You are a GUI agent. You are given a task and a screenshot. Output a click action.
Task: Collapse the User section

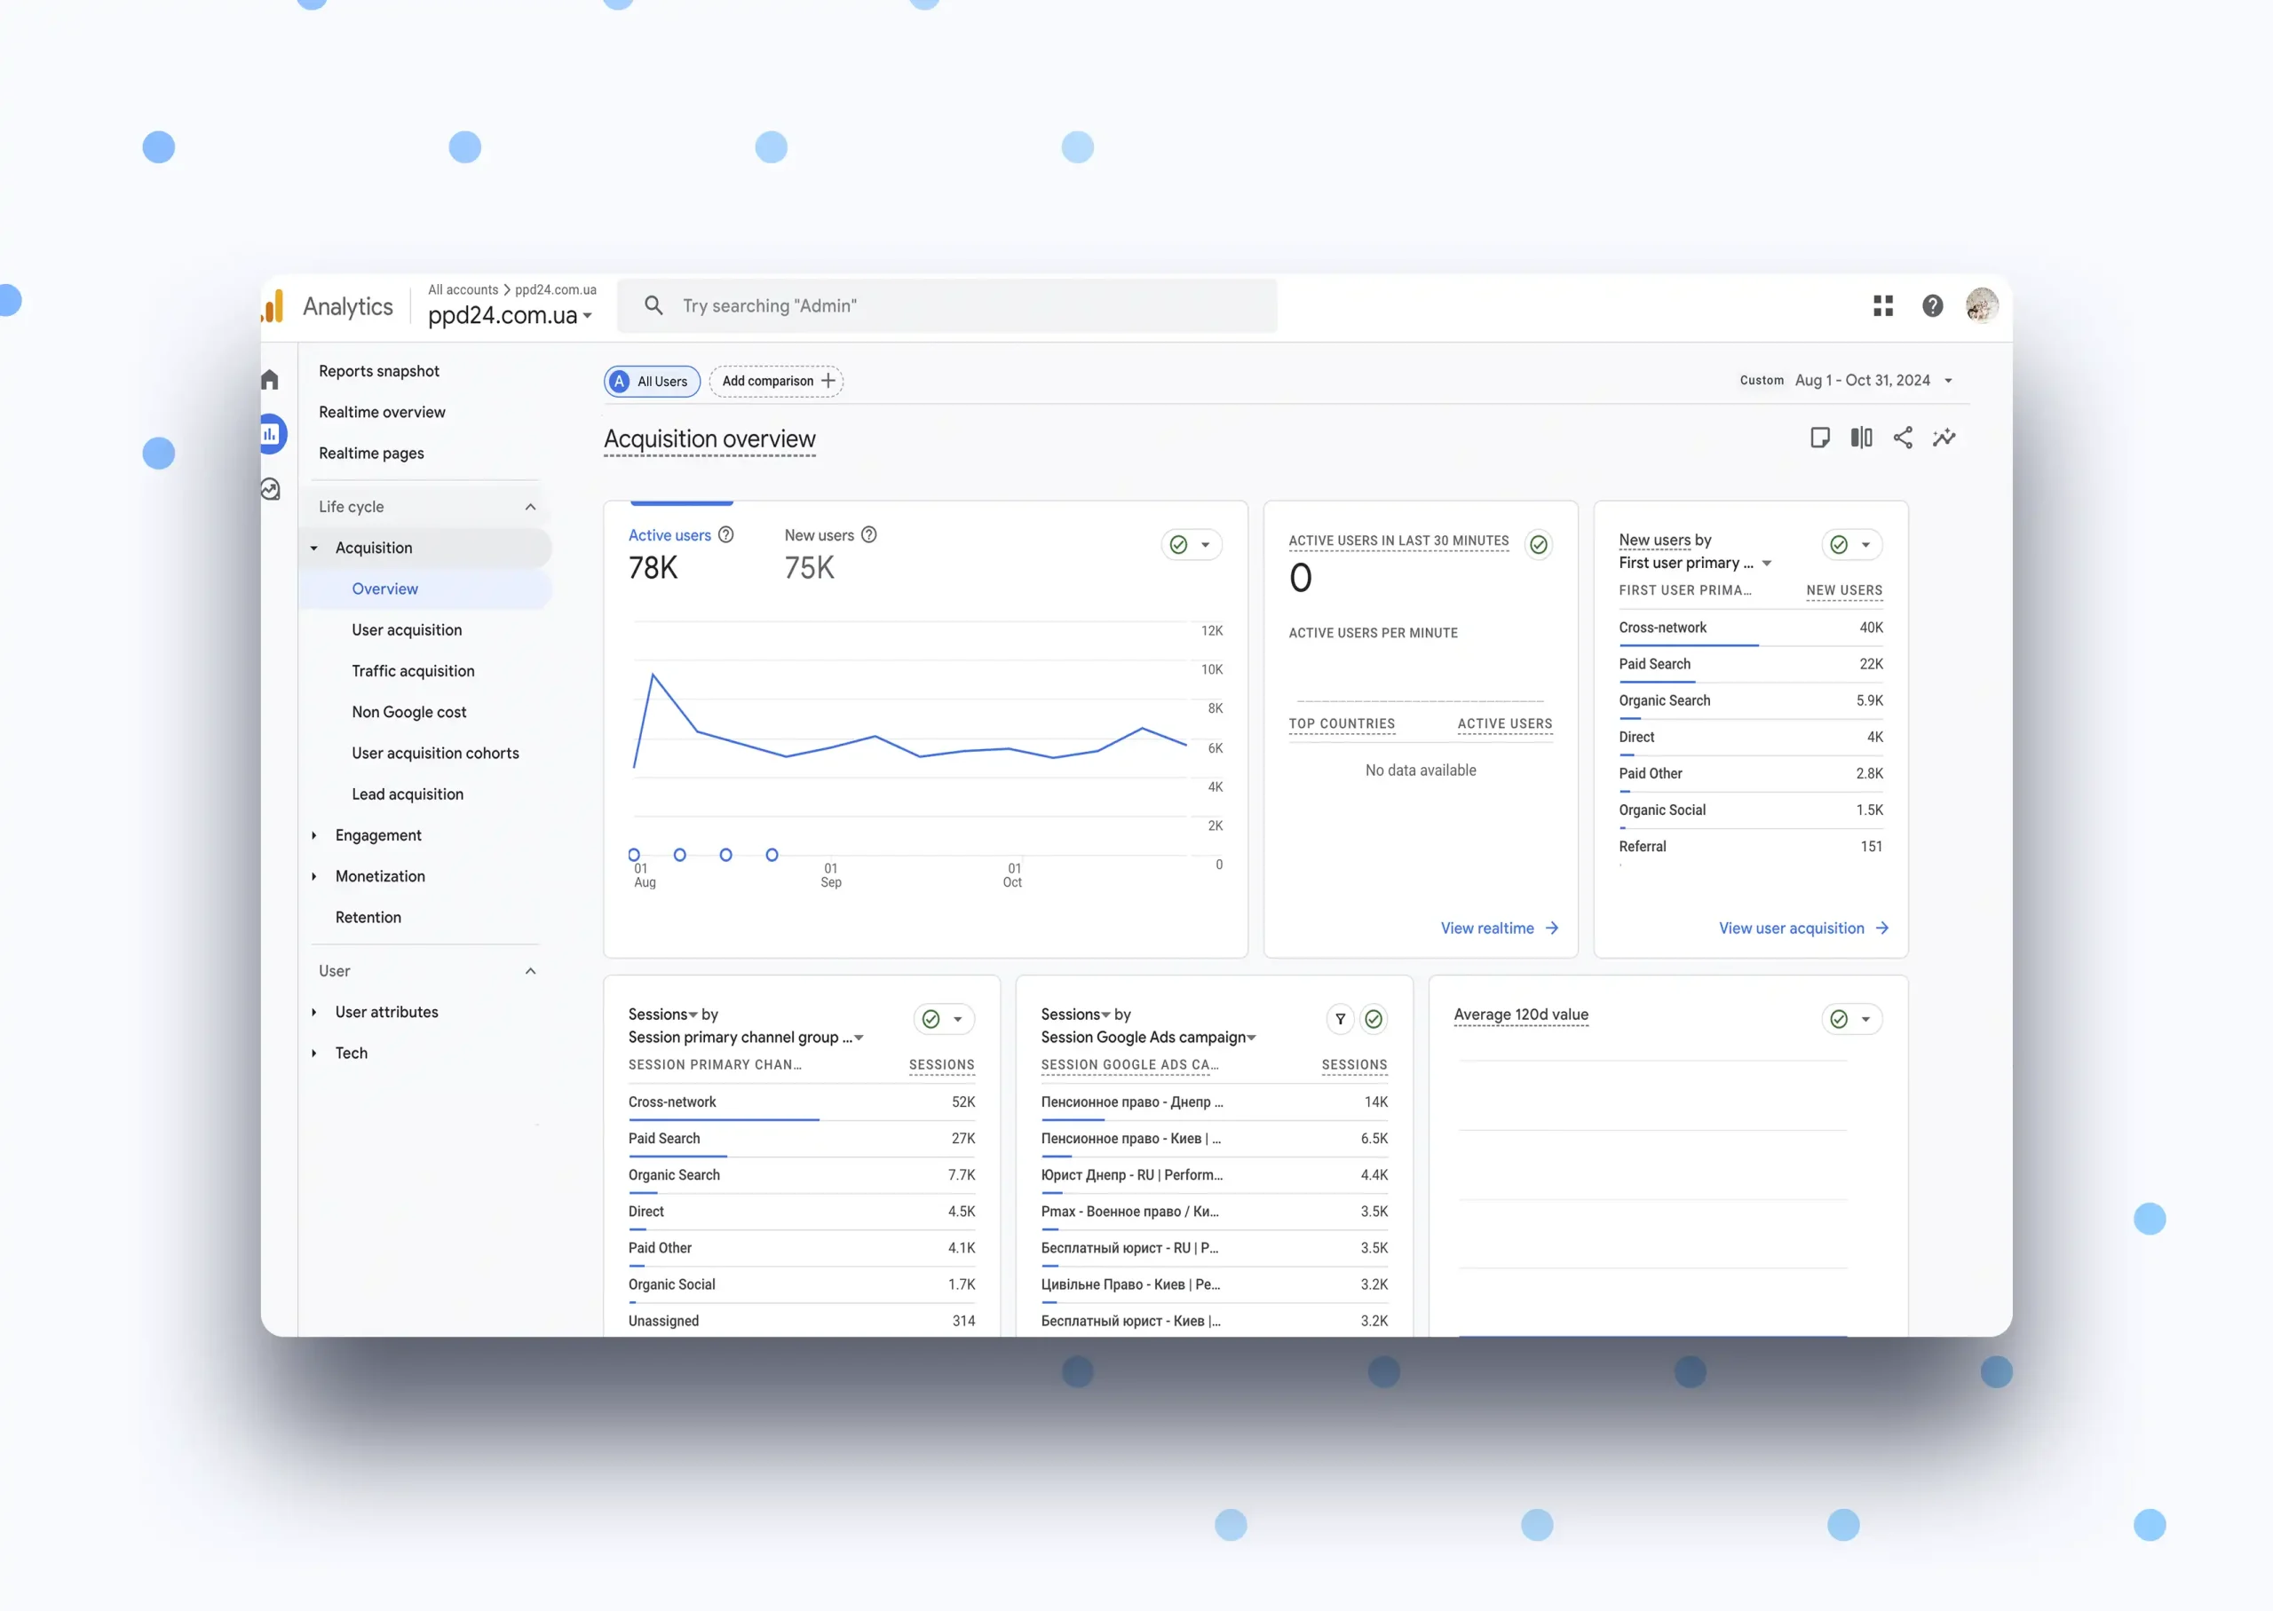click(530, 971)
